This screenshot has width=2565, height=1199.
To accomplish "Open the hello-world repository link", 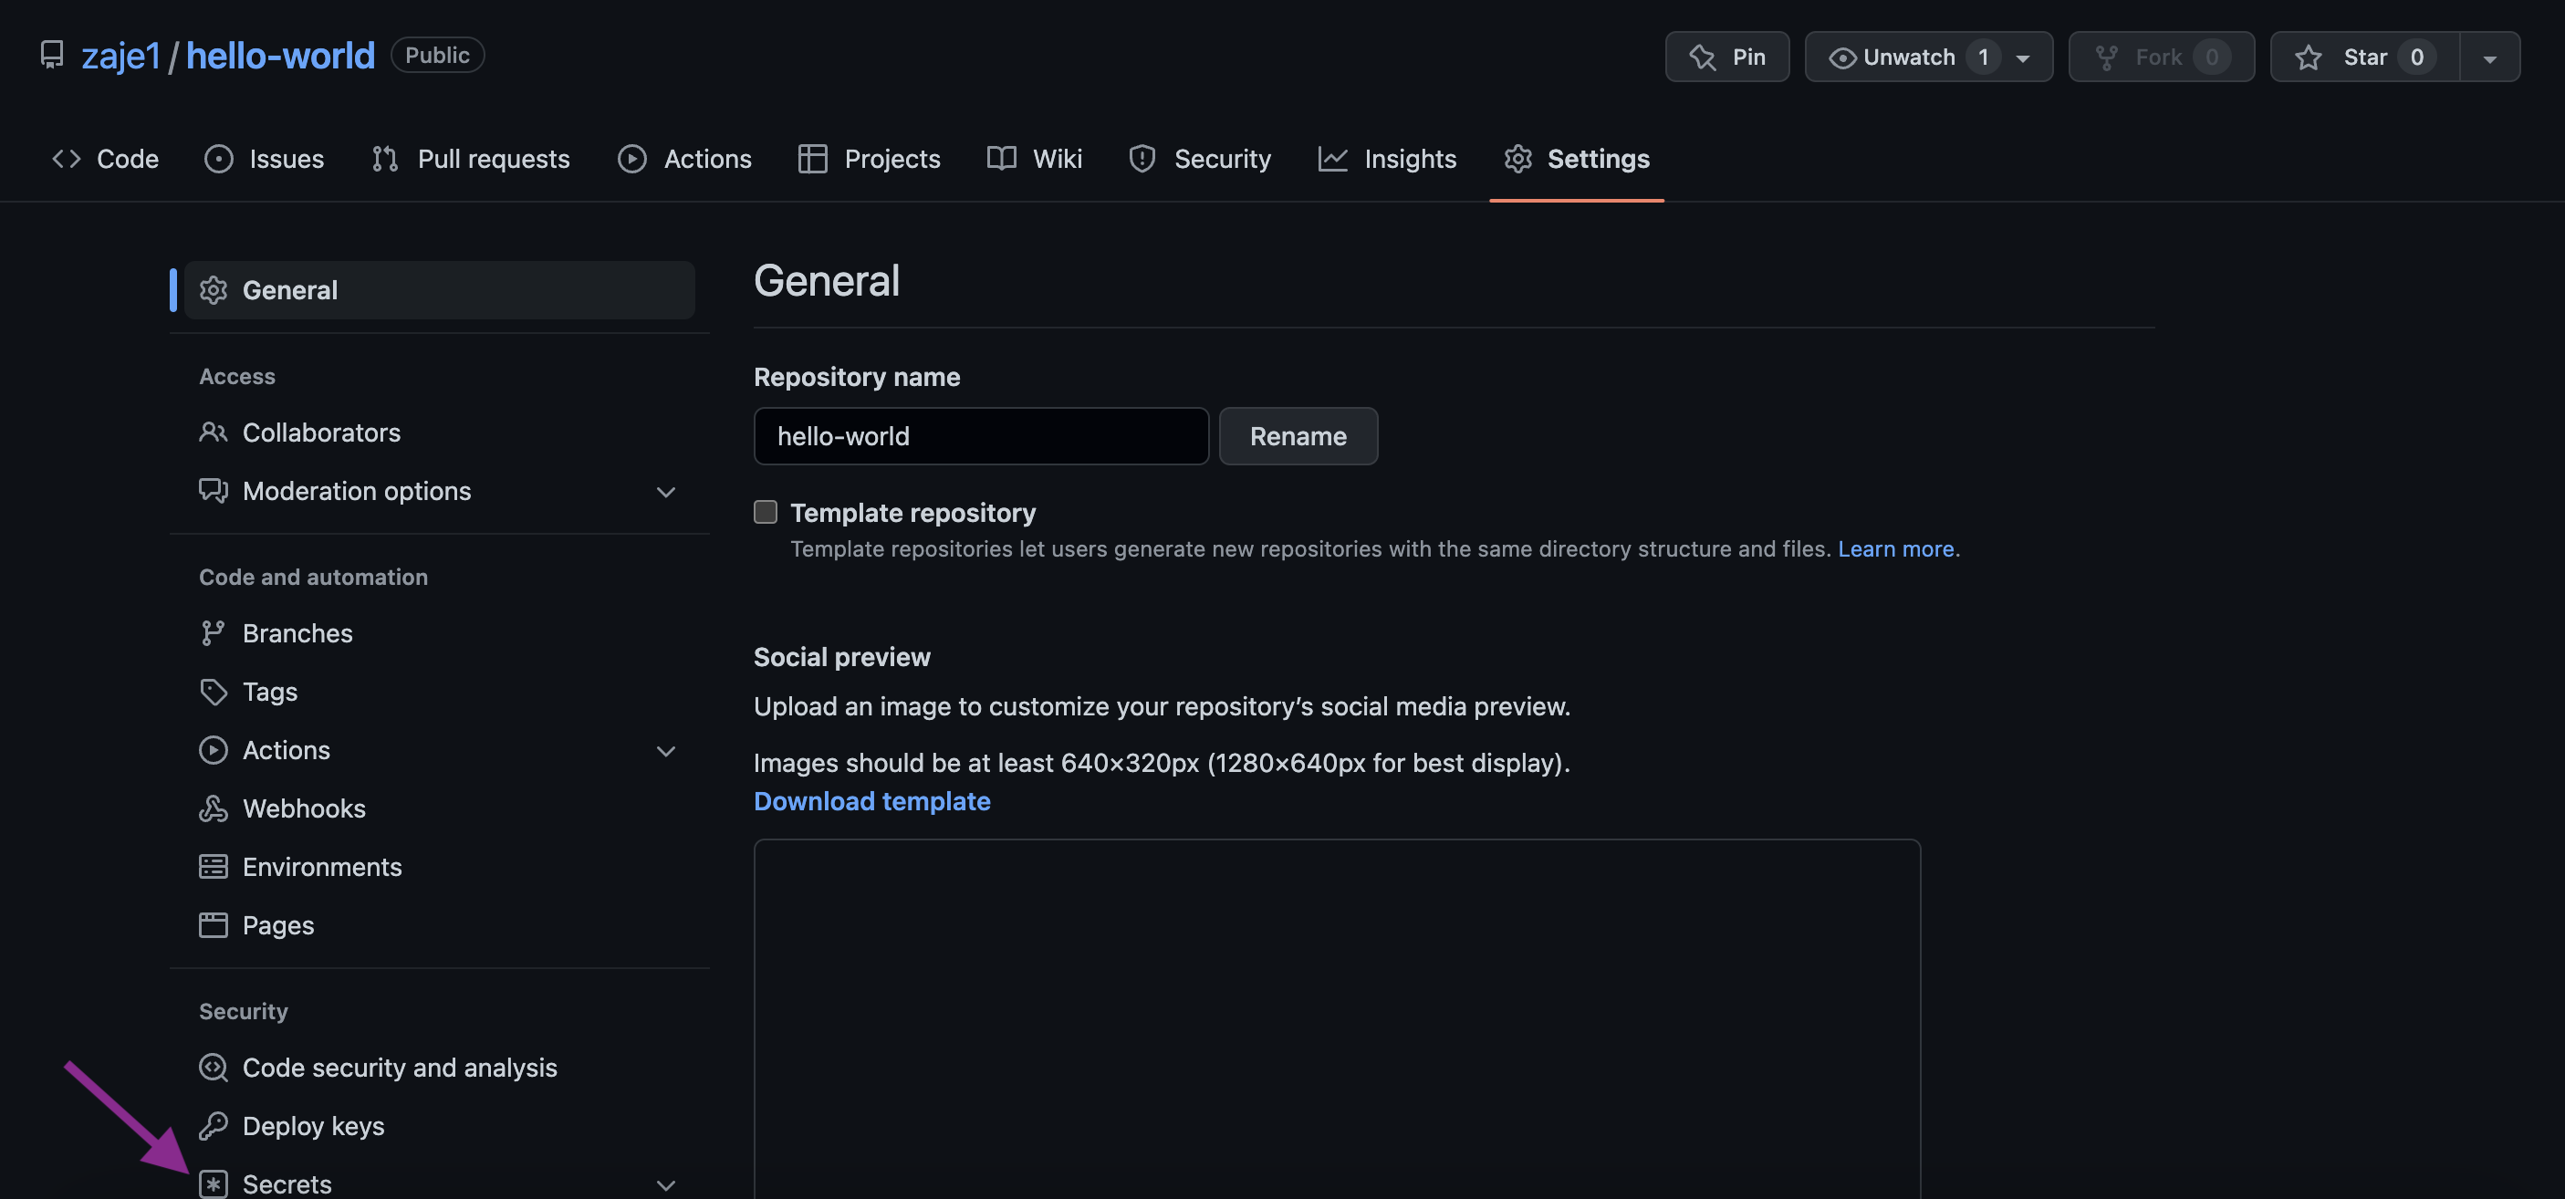I will pyautogui.click(x=281, y=56).
